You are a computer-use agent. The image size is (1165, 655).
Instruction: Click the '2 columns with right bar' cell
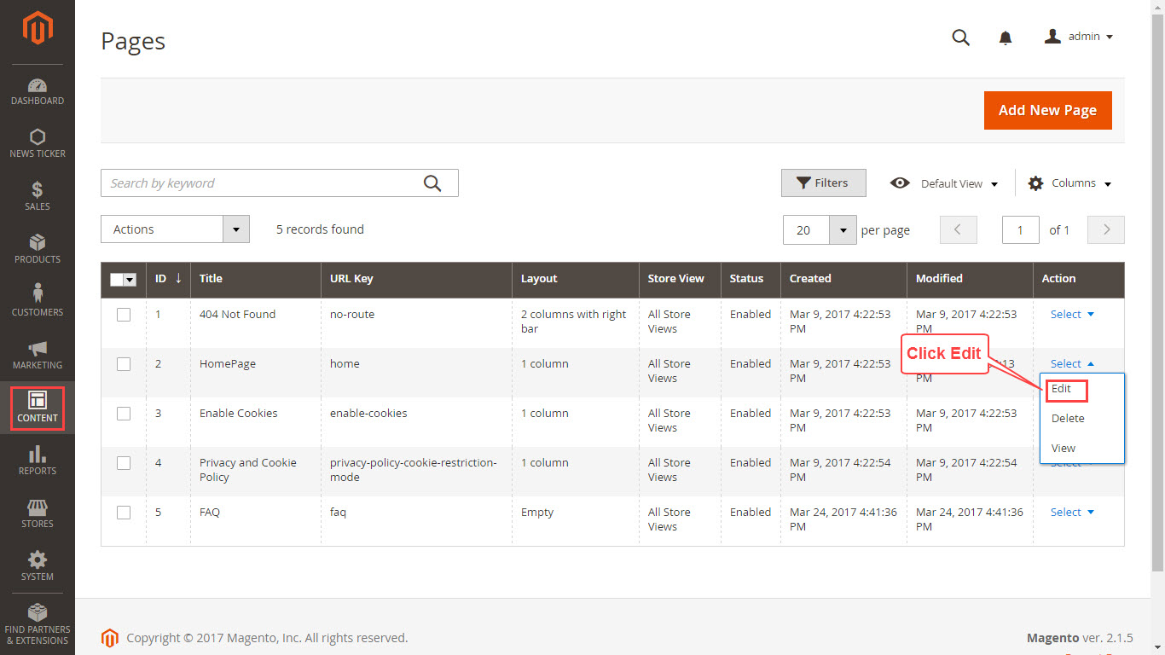click(x=574, y=322)
